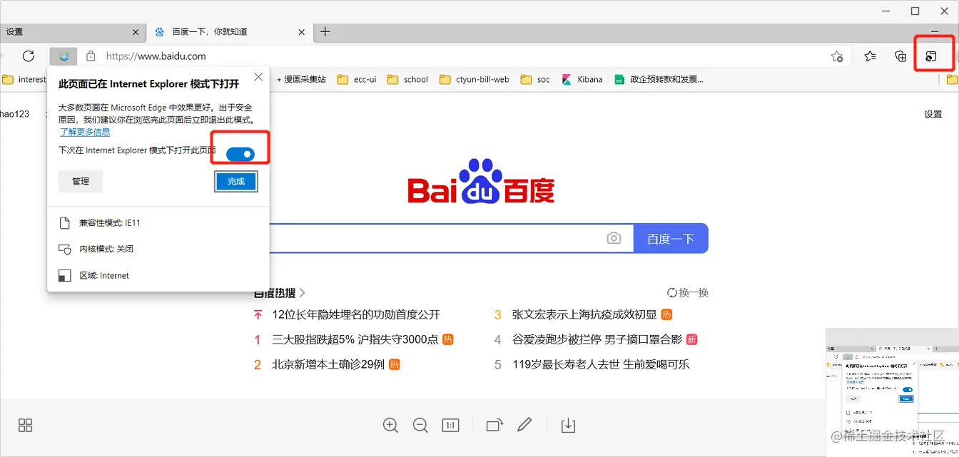Open the Favorites list star icon

(x=871, y=56)
